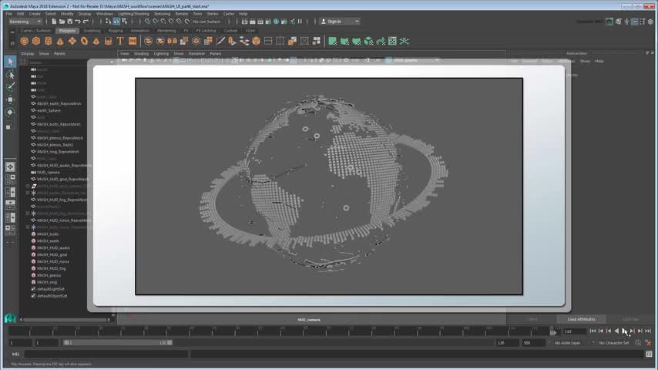Open the Sign In dropdown

point(340,22)
